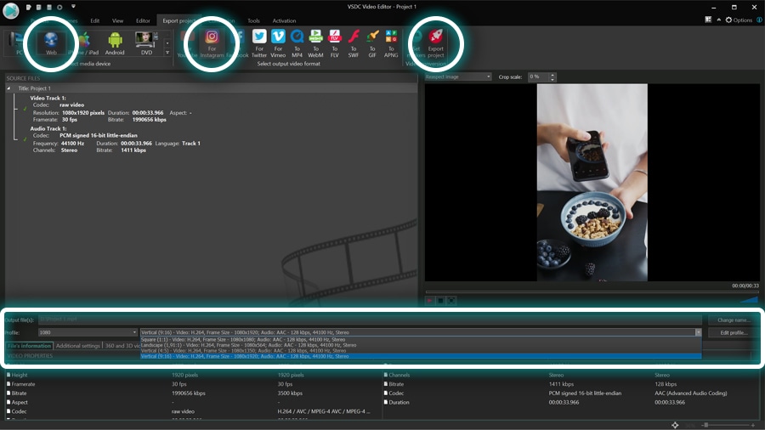Screen dimensions: 765x430
Task: Click the layout panel icon near Options
Action: click(x=708, y=20)
